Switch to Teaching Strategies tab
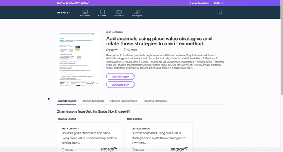This screenshot has height=152, width=283. 155,101
